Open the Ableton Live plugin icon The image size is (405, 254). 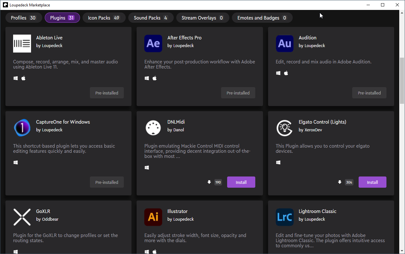(x=22, y=44)
